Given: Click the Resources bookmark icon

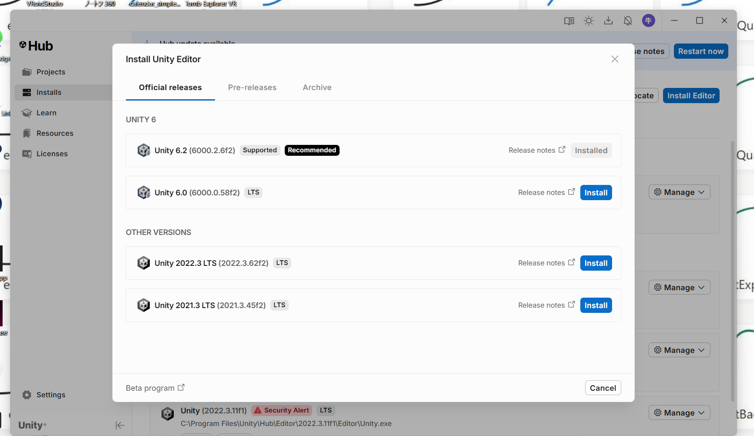Looking at the screenshot, I should click(27, 133).
